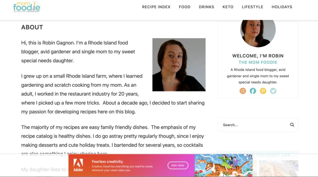The width and height of the screenshot is (318, 177).
Task: Click the Adobe logo in ad
Action: (x=78, y=165)
